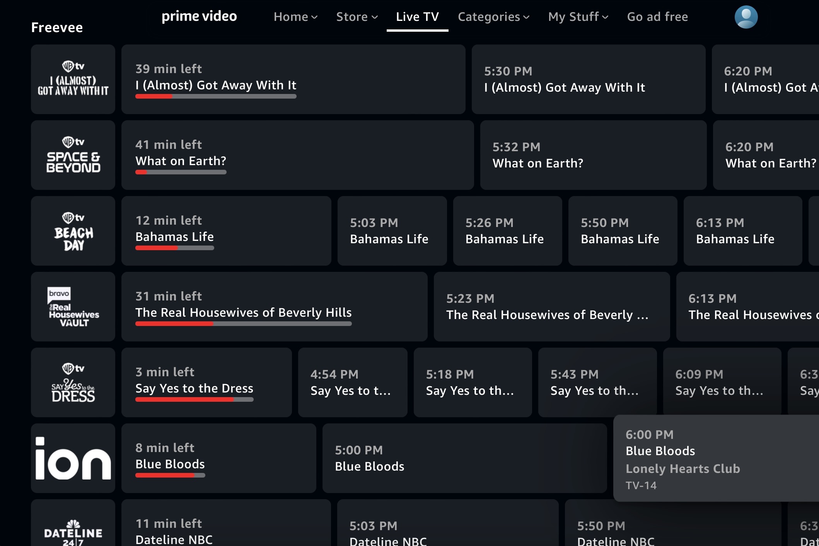Screen dimensions: 819x546
Task: Watch Dateline NBC with 11 min left
Action: [x=226, y=523]
